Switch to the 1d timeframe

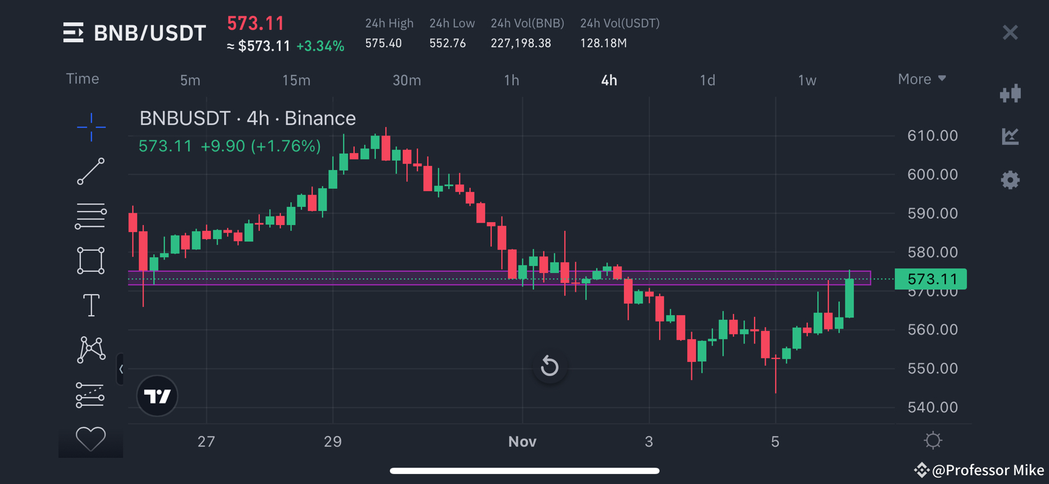[x=707, y=80]
